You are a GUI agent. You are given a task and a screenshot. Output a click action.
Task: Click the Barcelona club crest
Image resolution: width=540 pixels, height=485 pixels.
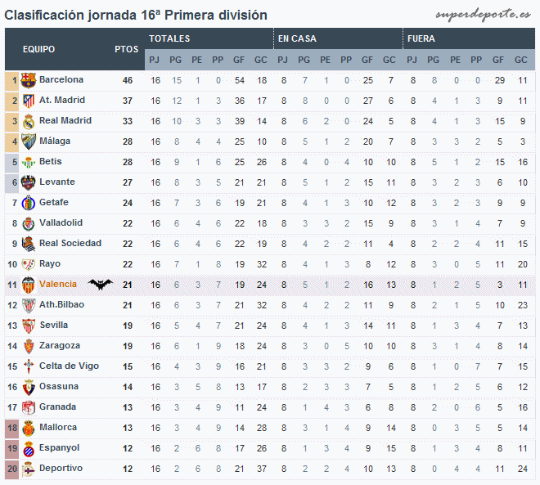coord(29,80)
